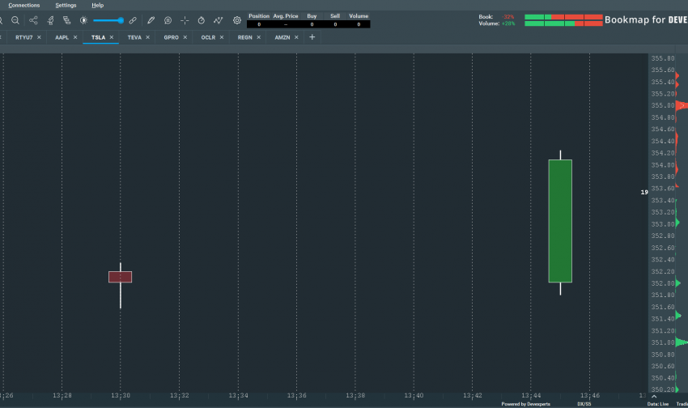688x408 pixels.
Task: Open the gear settings icon in toolbar
Action: [x=237, y=20]
